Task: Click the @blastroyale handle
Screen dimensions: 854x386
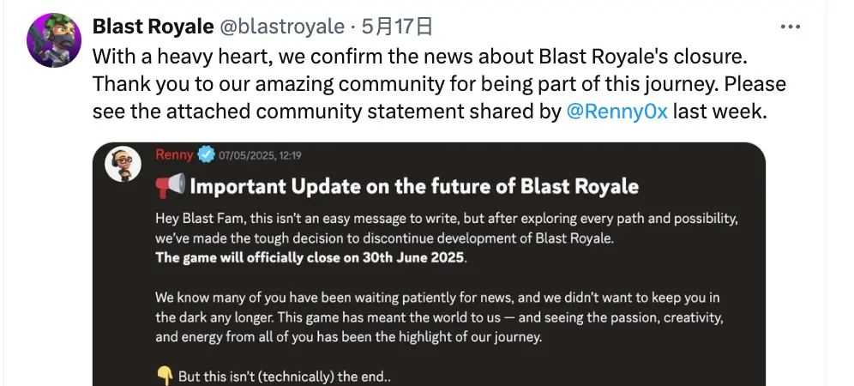Action: click(x=282, y=27)
